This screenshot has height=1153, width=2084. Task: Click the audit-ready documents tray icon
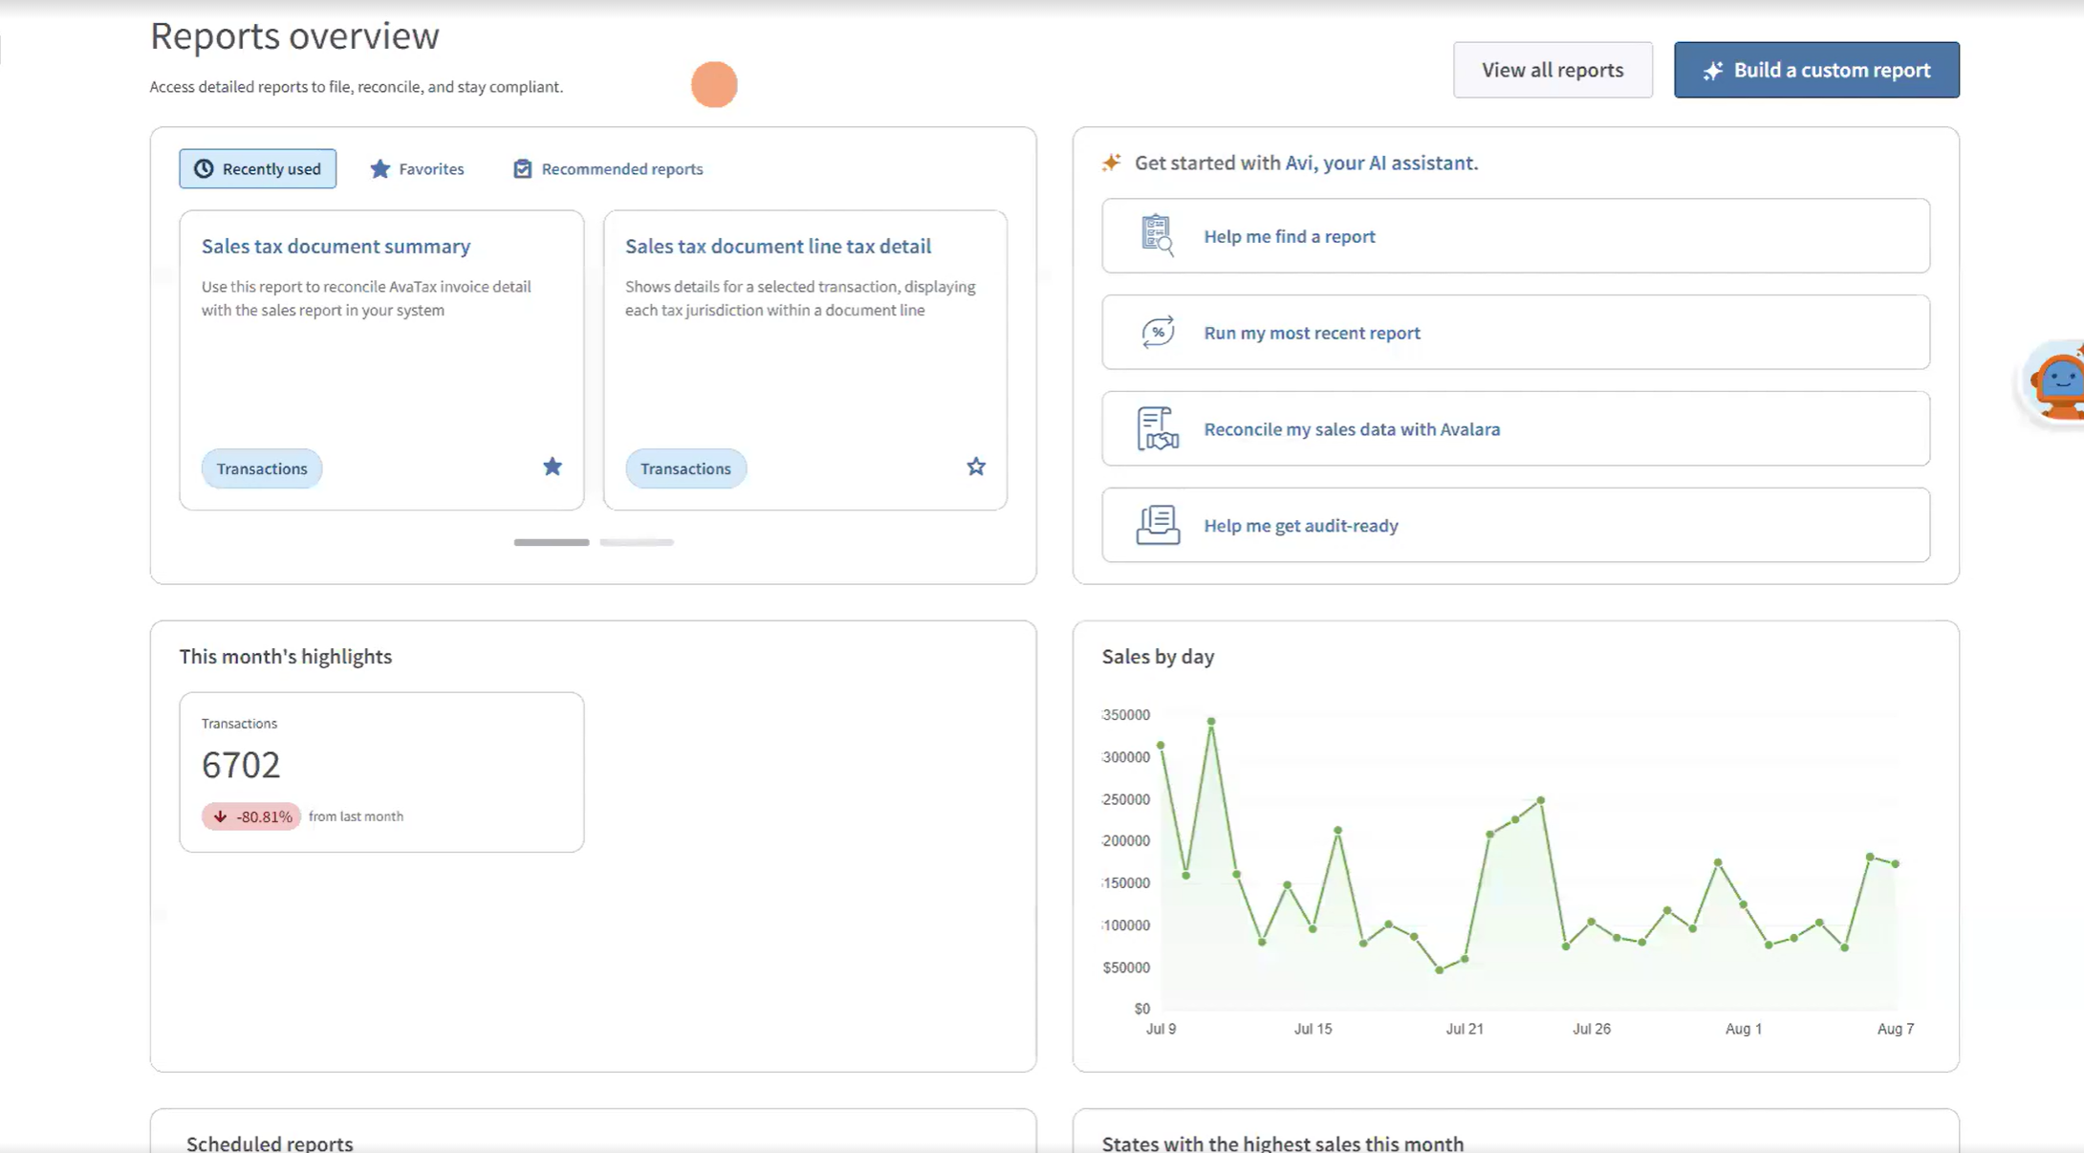point(1157,525)
